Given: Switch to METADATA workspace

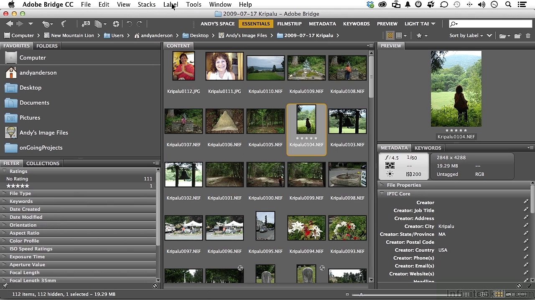Looking at the screenshot, I should (x=322, y=24).
